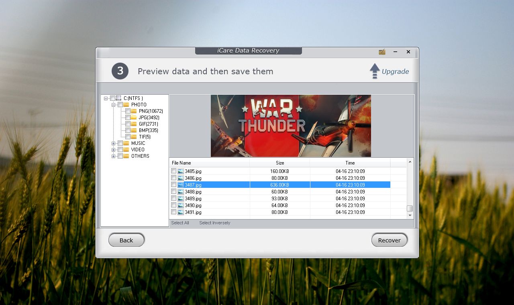Viewport: 514px width, 305px height.
Task: Click the image icon of 3485.jpg
Action: point(181,171)
